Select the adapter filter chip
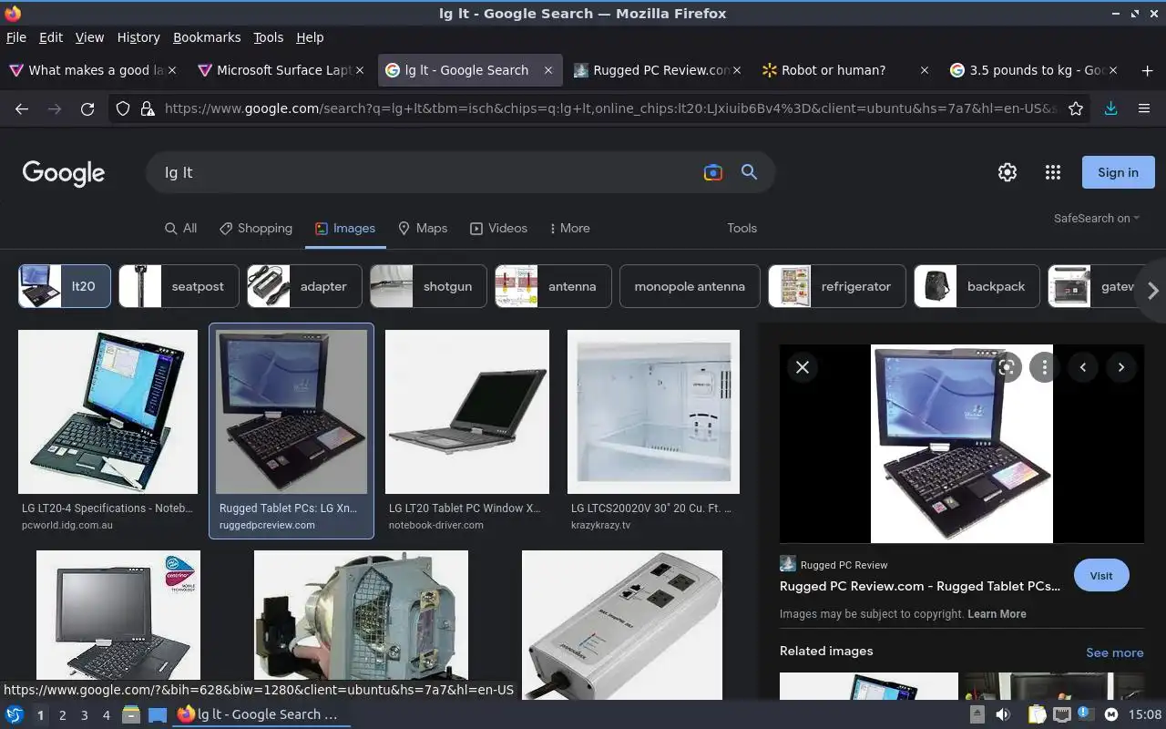Image resolution: width=1166 pixels, height=729 pixels. point(304,286)
